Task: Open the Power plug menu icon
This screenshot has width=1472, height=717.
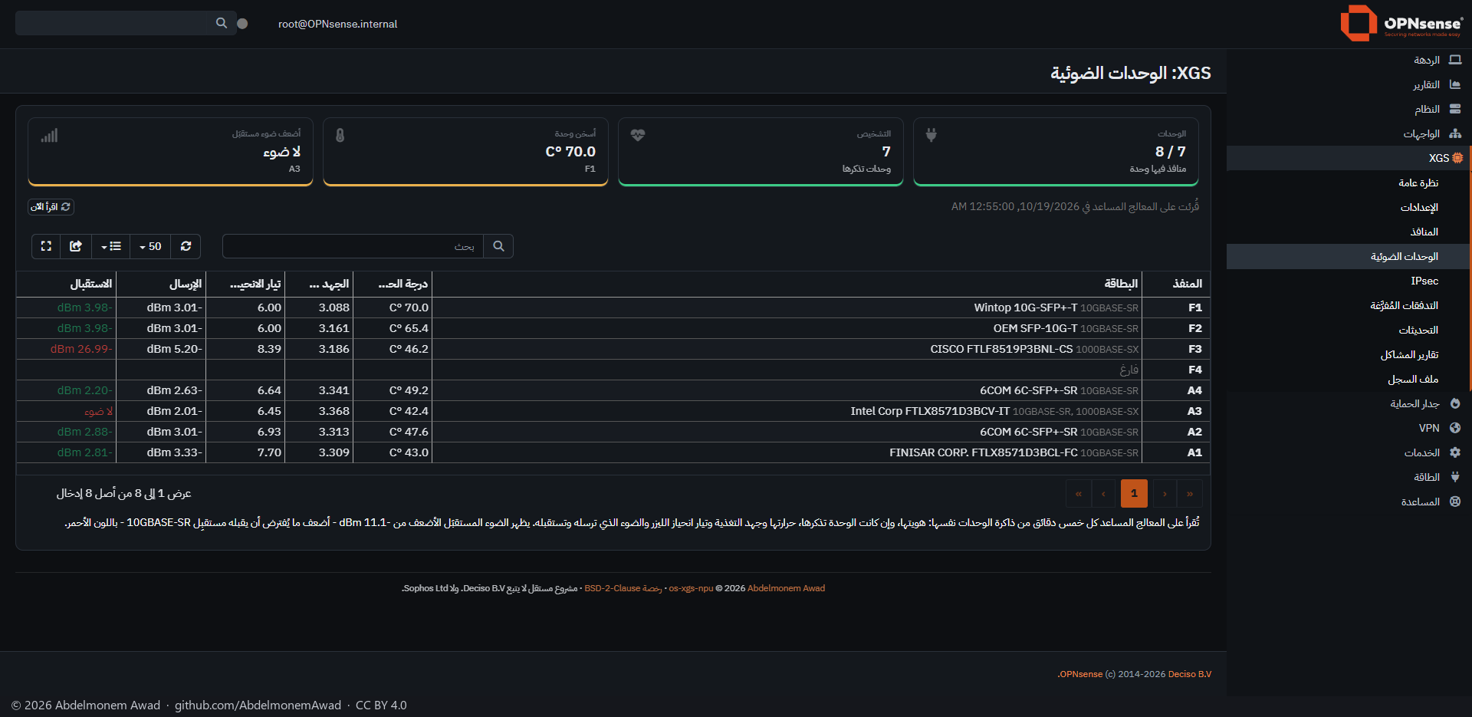Action: (x=1455, y=477)
